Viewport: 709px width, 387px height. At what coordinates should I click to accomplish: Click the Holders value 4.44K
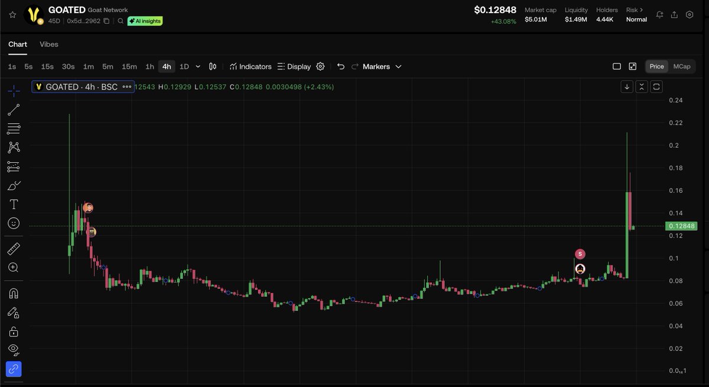[606, 19]
